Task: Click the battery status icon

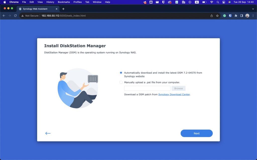Action: (x=204, y=2)
